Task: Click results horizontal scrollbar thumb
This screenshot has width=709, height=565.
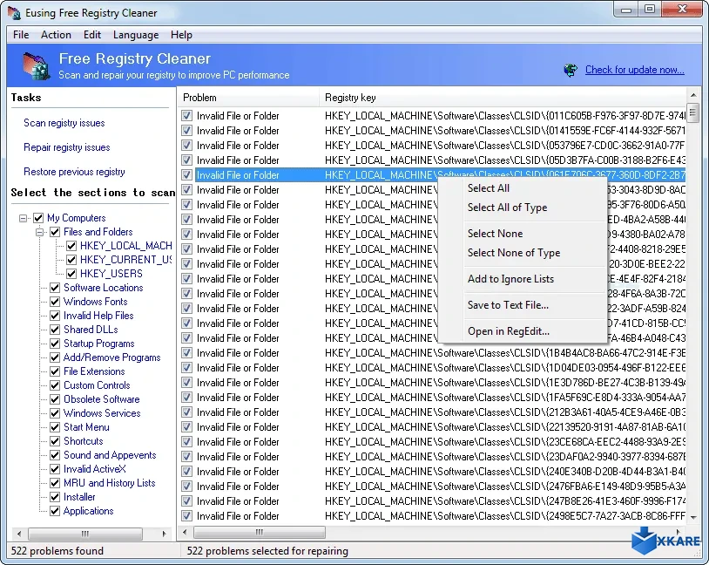Action: click(259, 533)
